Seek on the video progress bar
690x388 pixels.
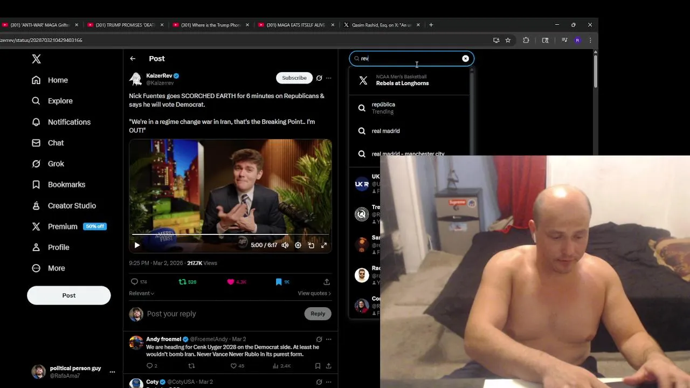pos(230,234)
